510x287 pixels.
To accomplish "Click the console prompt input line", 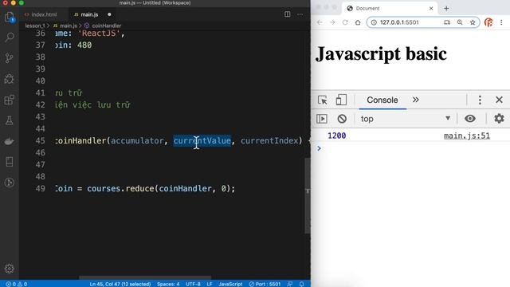I will tap(410, 148).
